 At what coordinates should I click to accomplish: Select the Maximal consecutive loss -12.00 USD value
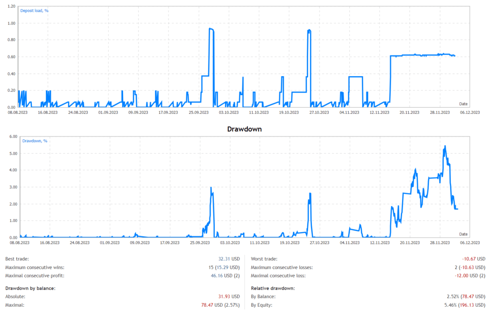click(469, 275)
